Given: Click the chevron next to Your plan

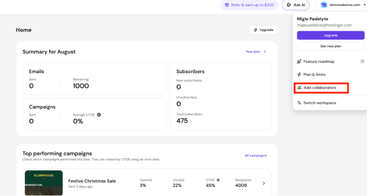Looking at the screenshot, I should (265, 52).
